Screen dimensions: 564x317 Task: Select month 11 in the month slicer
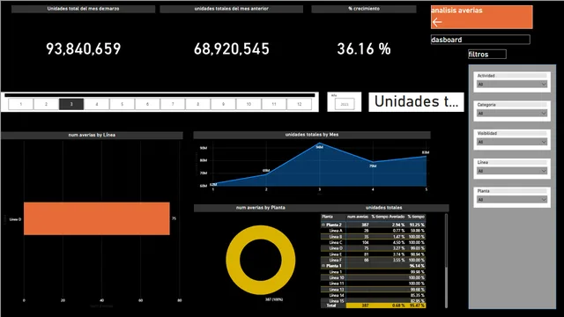pyautogui.click(x=274, y=104)
